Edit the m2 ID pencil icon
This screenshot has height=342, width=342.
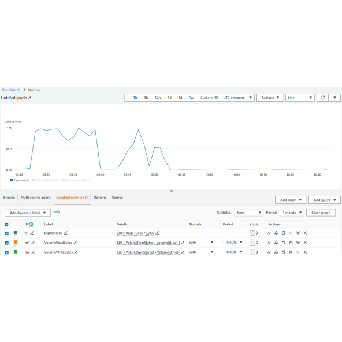(x=33, y=252)
